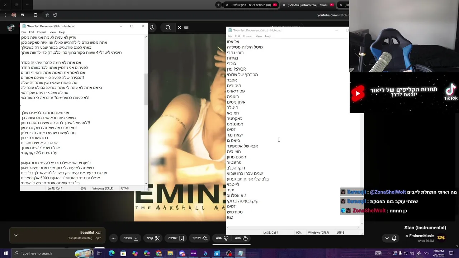Viewport: 459px width, 258px height.
Task: Open the browser media control icon
Action: [23, 15]
